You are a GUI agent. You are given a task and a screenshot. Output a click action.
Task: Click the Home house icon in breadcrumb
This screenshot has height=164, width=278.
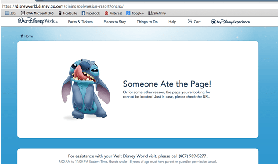pos(22,36)
